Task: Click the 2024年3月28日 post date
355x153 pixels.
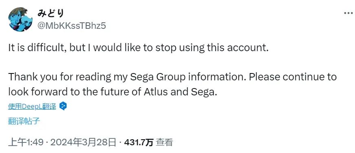Action: coord(83,142)
